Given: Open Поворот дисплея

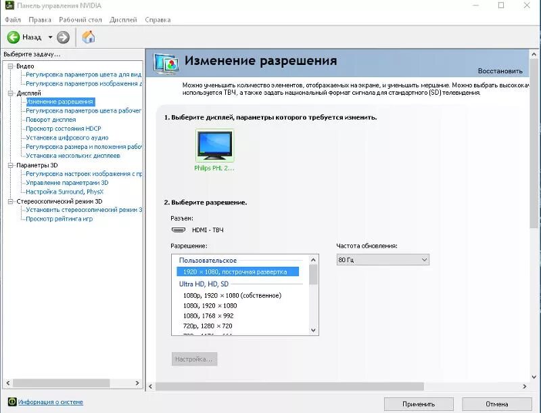Looking at the screenshot, I should point(51,119).
